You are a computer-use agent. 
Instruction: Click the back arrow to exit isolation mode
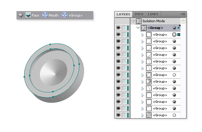coord(21,15)
